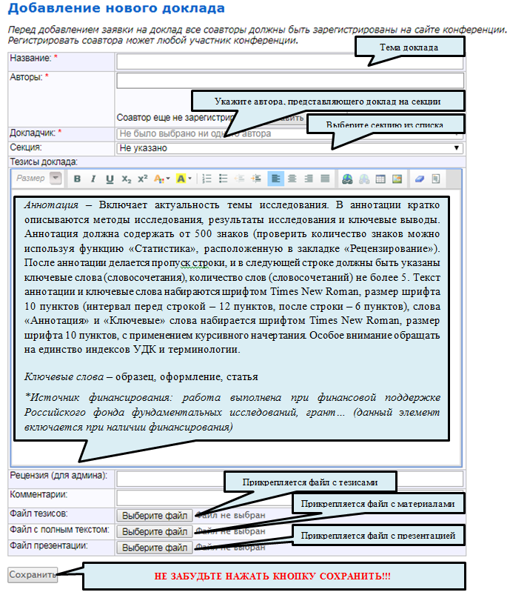
Task: Toggle bold formatting in editor toolbar
Action: 77,179
